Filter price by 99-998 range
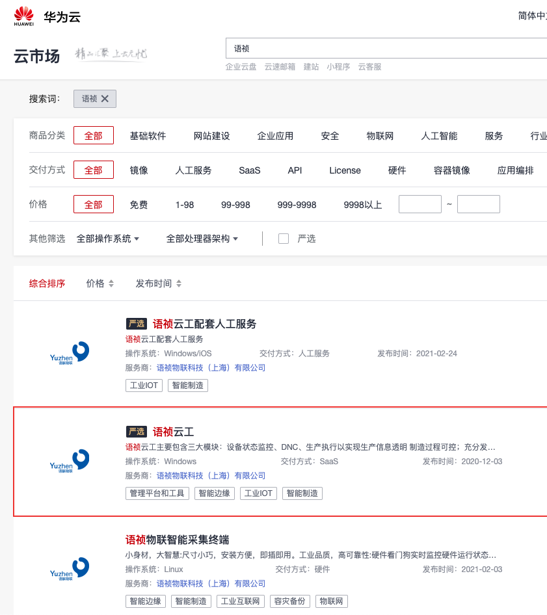The image size is (547, 615). click(x=236, y=205)
